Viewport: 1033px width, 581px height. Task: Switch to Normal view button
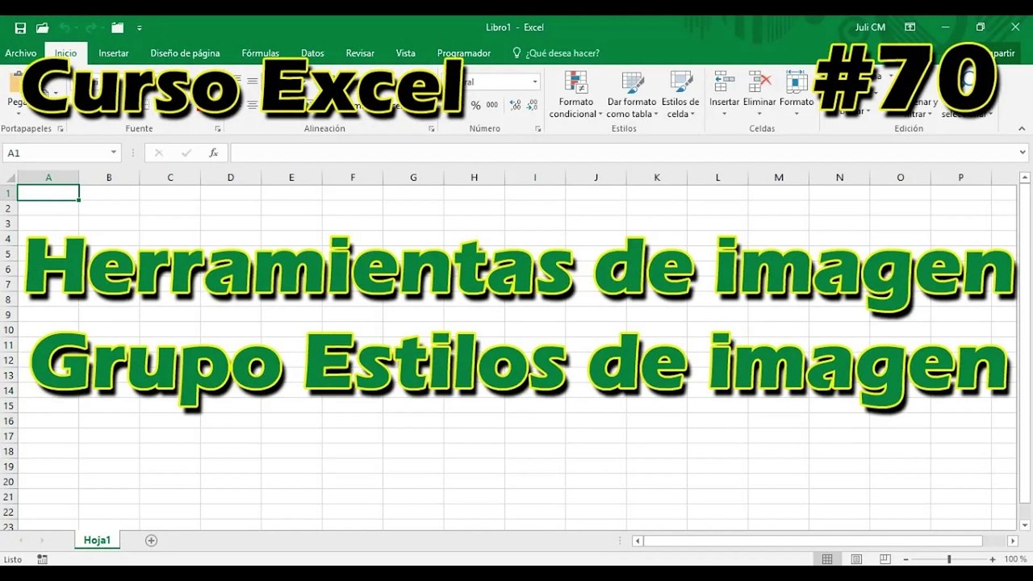point(827,559)
